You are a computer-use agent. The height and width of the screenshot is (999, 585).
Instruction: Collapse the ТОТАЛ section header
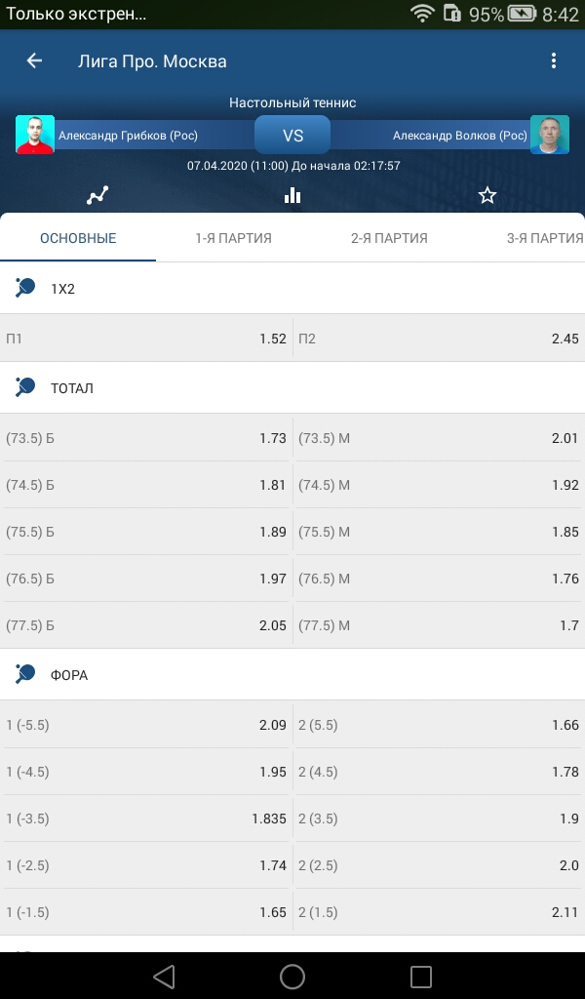pyautogui.click(x=292, y=388)
